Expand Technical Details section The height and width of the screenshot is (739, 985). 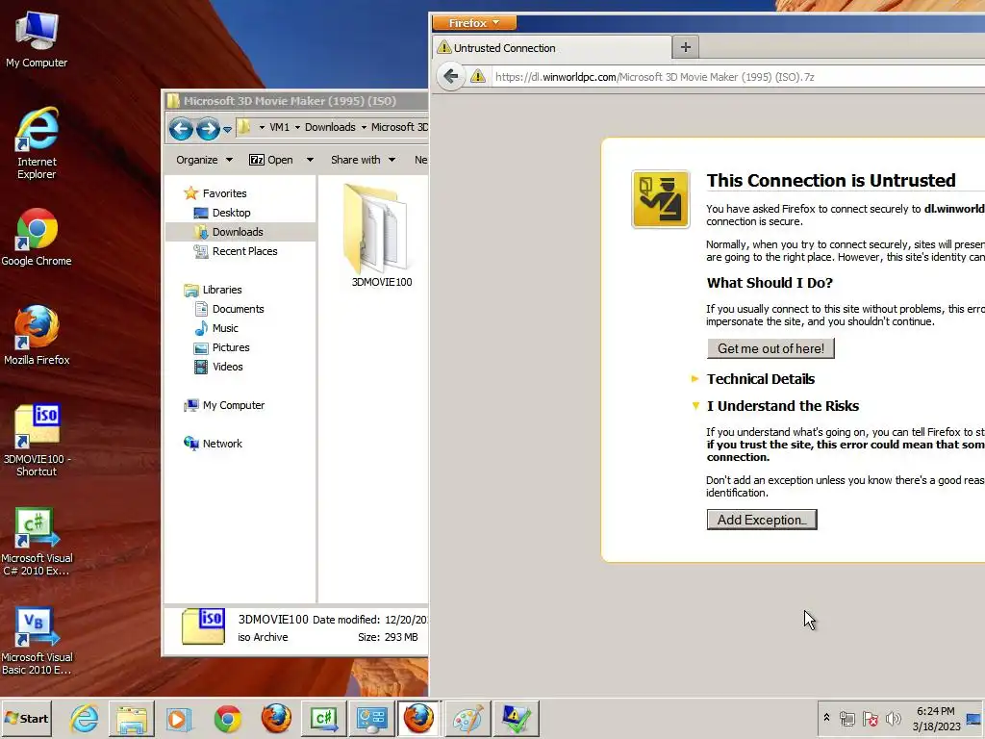pyautogui.click(x=760, y=379)
